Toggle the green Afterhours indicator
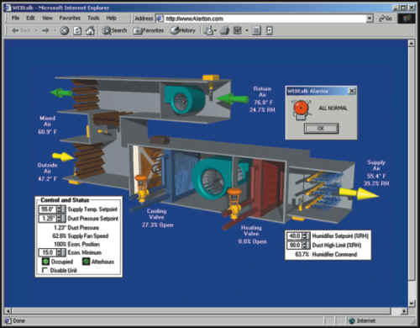420x328 pixels. (87, 262)
